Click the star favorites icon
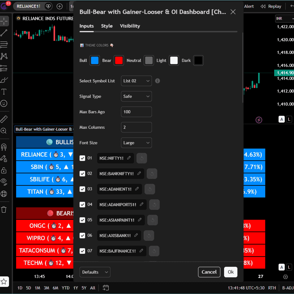Image resolution: width=294 pixels, height=294 pixels. (4, 281)
